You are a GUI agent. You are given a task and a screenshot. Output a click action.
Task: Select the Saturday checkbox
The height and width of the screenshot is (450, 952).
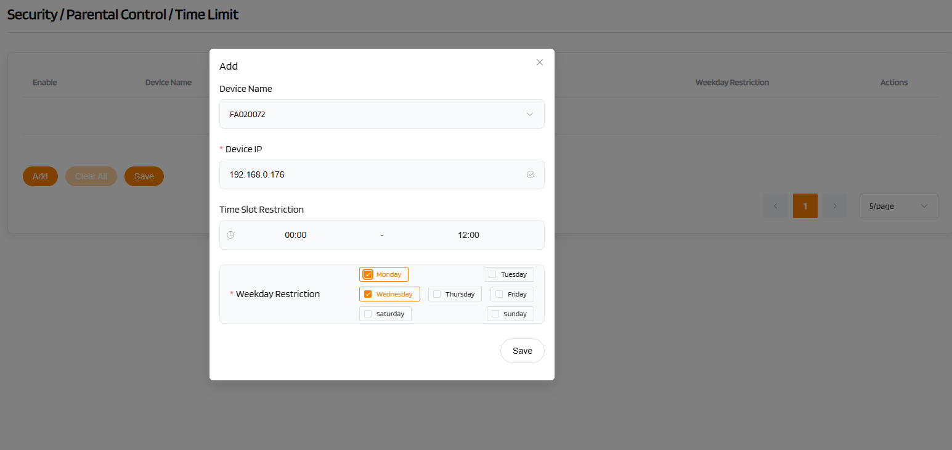click(368, 314)
